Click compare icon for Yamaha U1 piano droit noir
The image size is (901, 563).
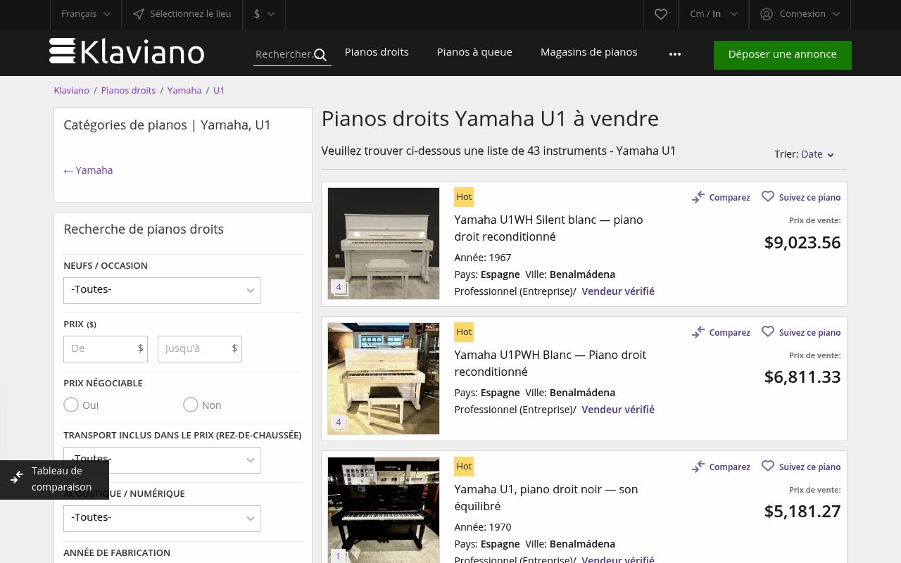(x=698, y=467)
